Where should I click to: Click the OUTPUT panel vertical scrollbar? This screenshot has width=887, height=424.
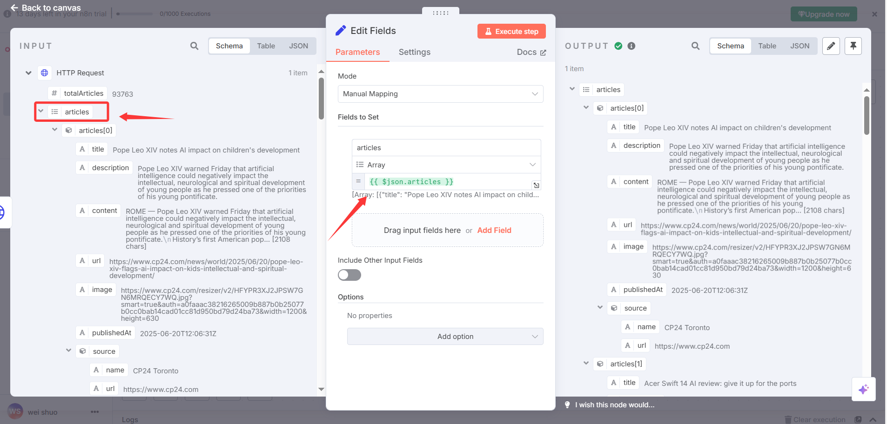(x=867, y=115)
